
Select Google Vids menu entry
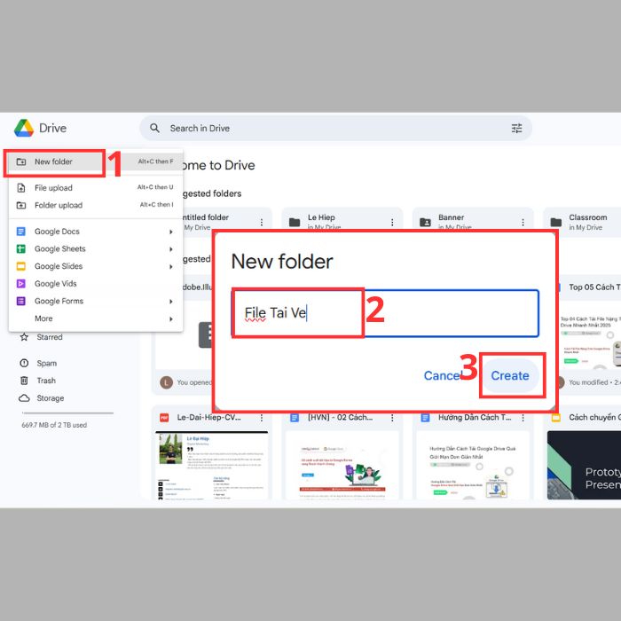(x=96, y=284)
